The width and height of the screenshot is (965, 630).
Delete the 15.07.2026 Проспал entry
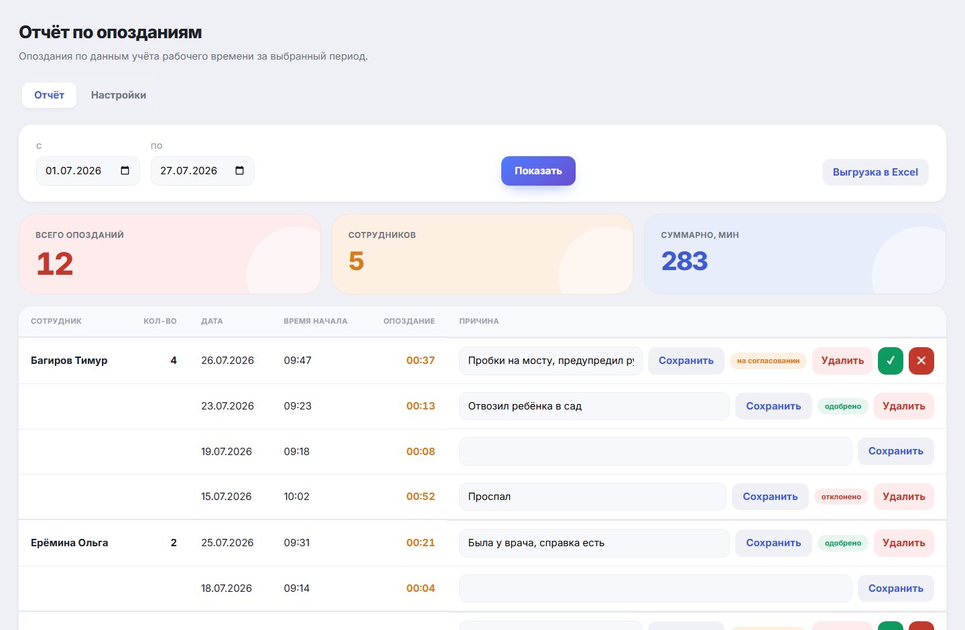click(904, 497)
